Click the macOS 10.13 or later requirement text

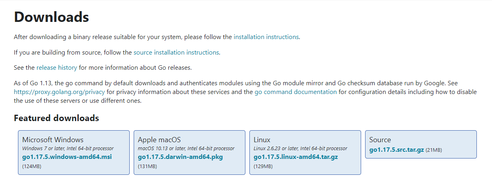(x=186, y=149)
